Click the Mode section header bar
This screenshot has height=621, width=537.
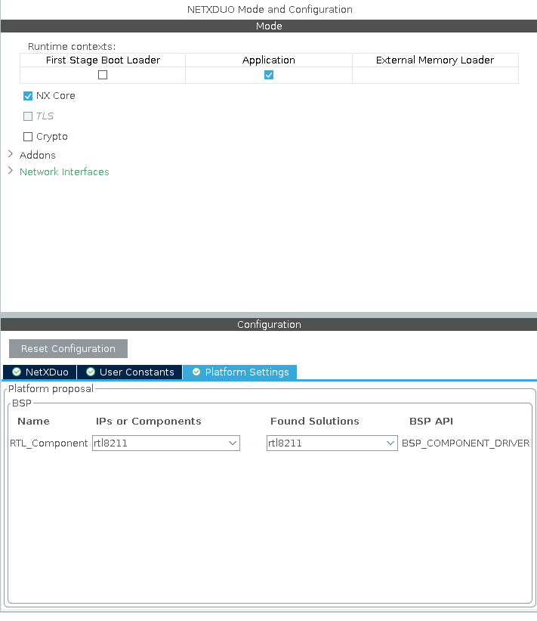(x=269, y=26)
